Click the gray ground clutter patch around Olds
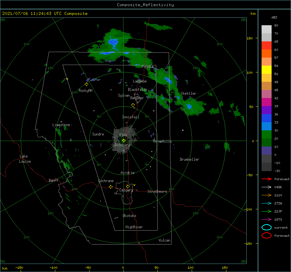 [x=125, y=139]
